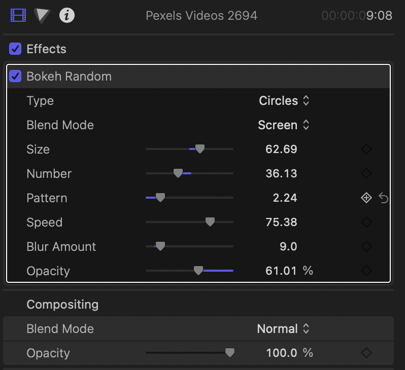Click the Type parameter label
Screen dimensions: 405x370
click(x=40, y=101)
